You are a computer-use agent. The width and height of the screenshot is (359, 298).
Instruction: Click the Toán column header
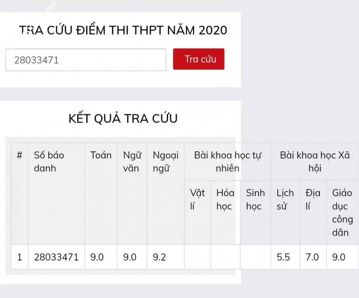click(x=101, y=156)
